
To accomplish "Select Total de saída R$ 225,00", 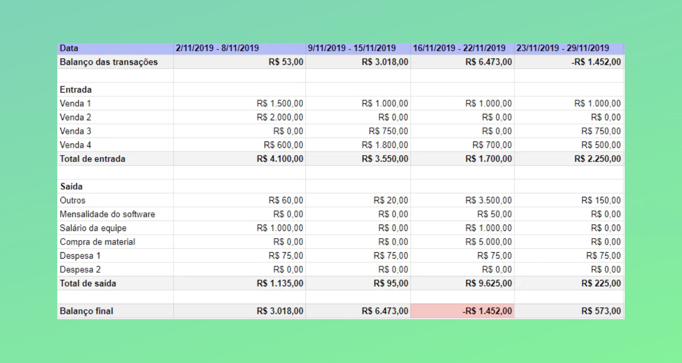I will tap(569, 284).
